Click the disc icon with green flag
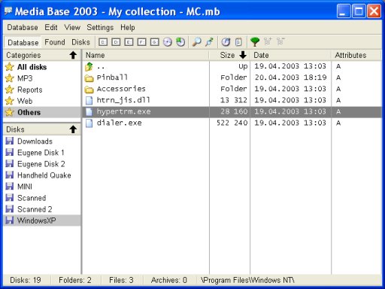Screen dimensions: 385x289 coord(180,42)
